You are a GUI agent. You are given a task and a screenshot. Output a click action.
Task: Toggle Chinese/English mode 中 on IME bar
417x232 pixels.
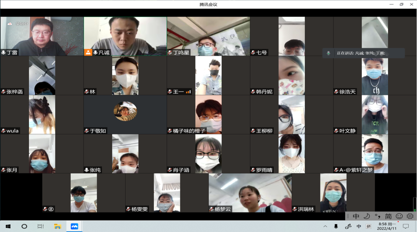click(356, 216)
